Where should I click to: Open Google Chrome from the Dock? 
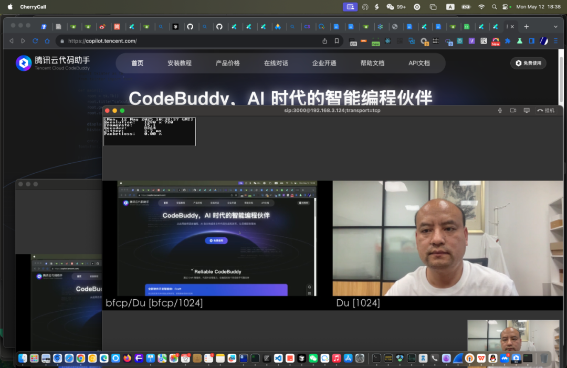click(81, 358)
